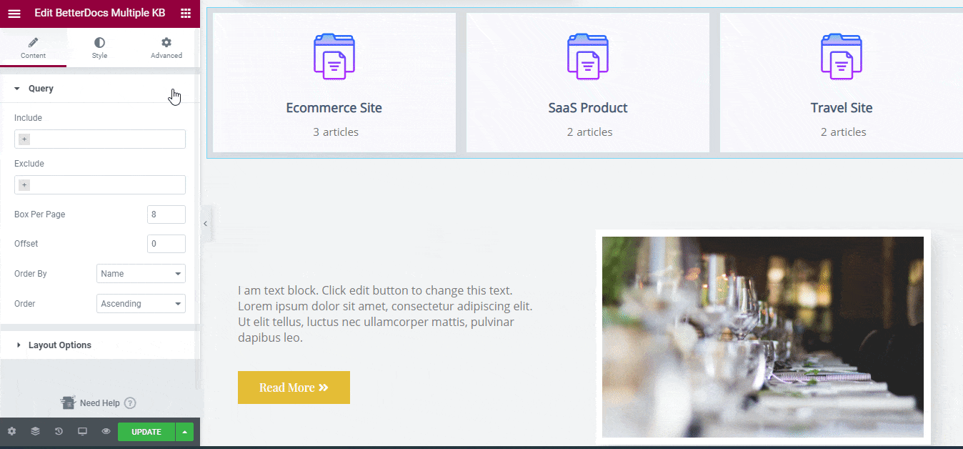This screenshot has height=449, width=963.
Task: Click the Box Per Page value field
Action: (166, 214)
